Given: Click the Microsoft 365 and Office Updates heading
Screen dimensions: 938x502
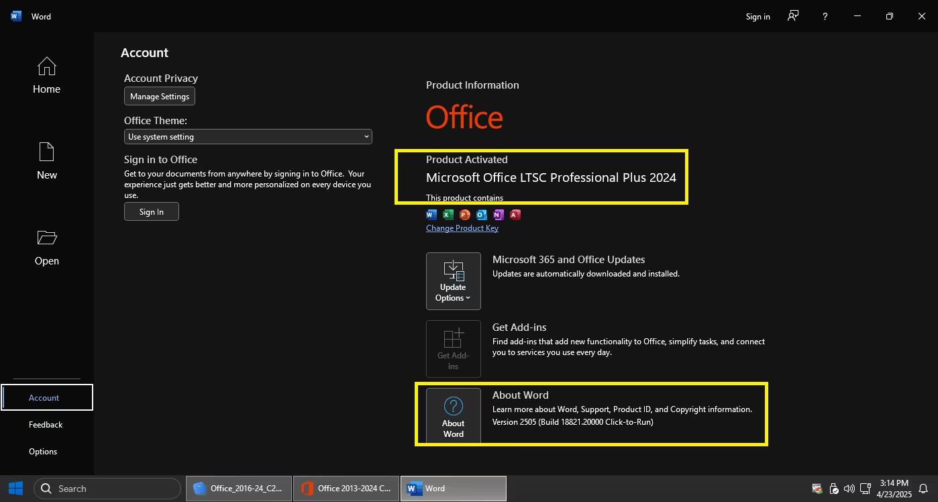Looking at the screenshot, I should click(569, 260).
